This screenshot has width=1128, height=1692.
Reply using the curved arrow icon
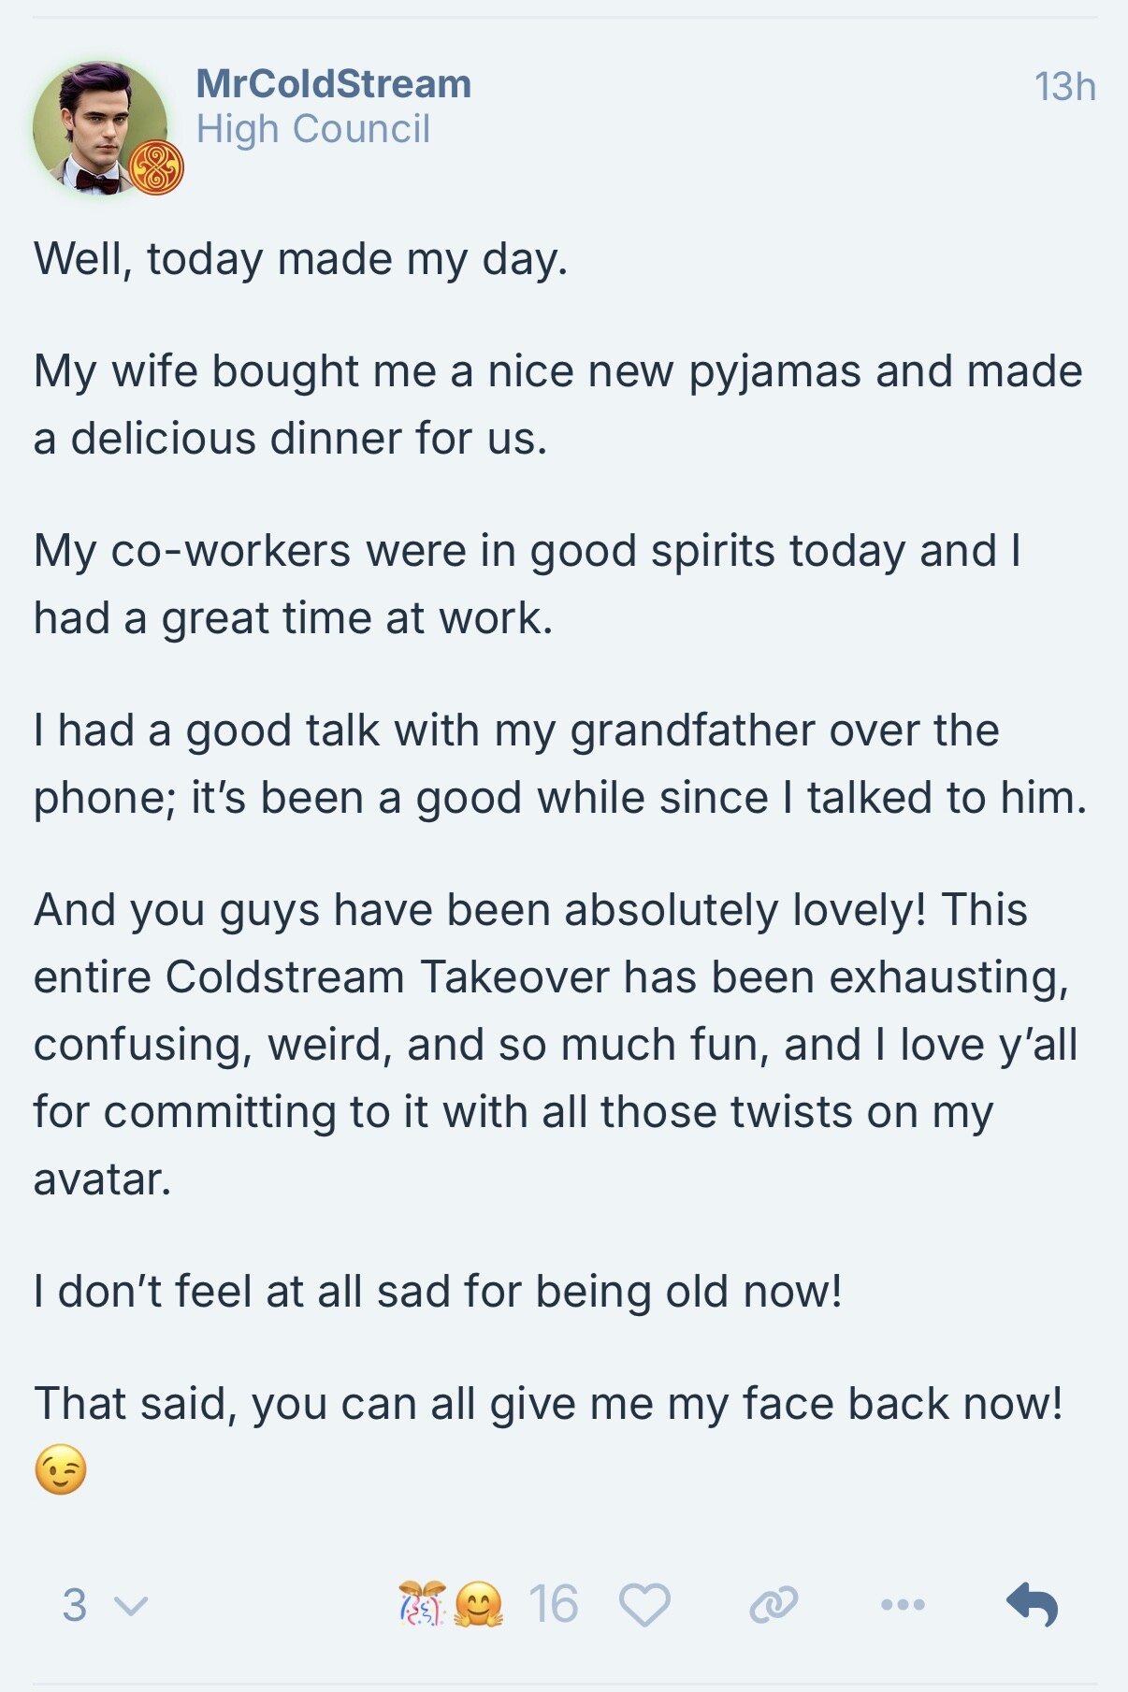1033,1604
